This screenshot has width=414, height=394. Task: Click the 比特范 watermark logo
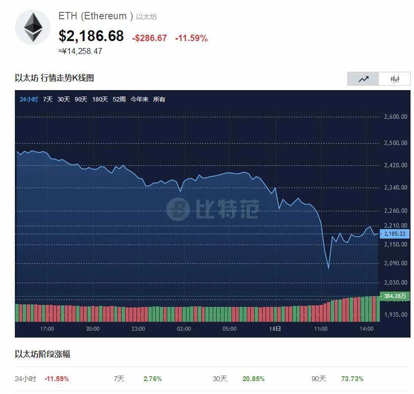coord(213,210)
